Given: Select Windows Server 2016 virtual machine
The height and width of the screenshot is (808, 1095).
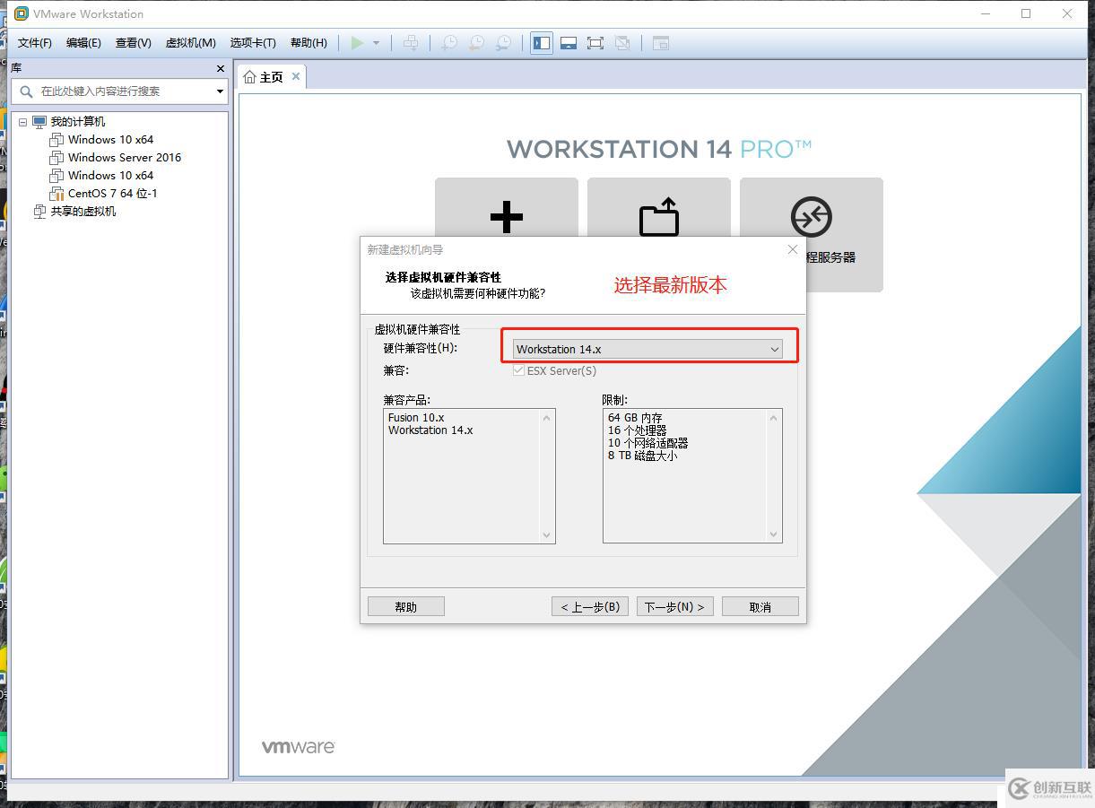Looking at the screenshot, I should coord(125,158).
